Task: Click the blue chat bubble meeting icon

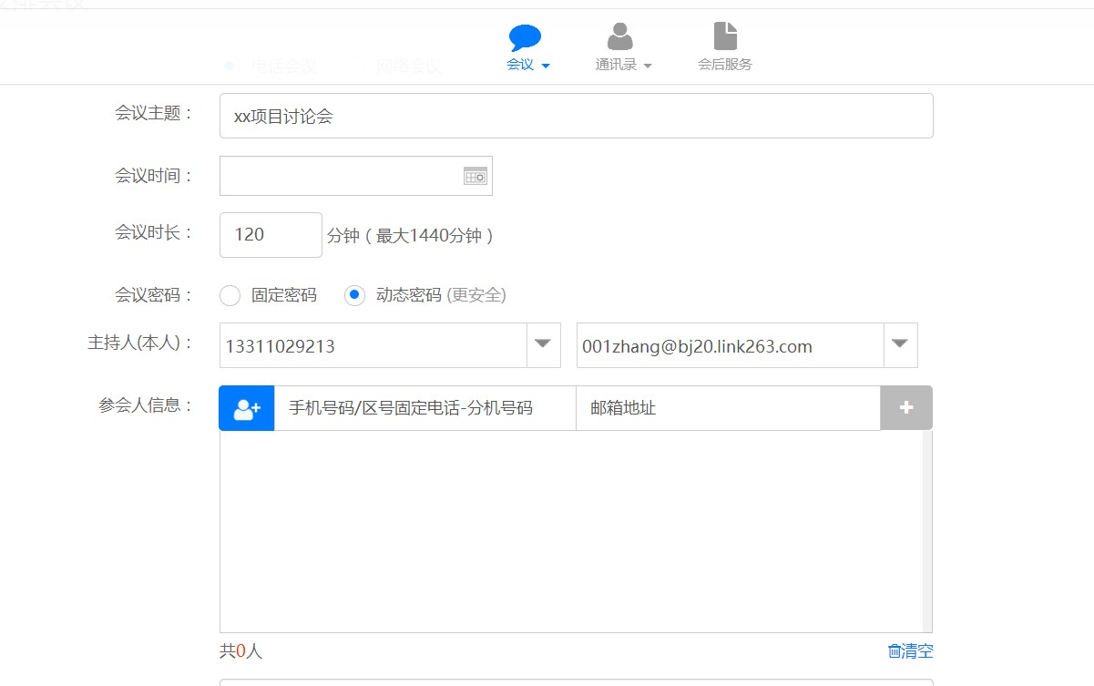Action: (525, 37)
